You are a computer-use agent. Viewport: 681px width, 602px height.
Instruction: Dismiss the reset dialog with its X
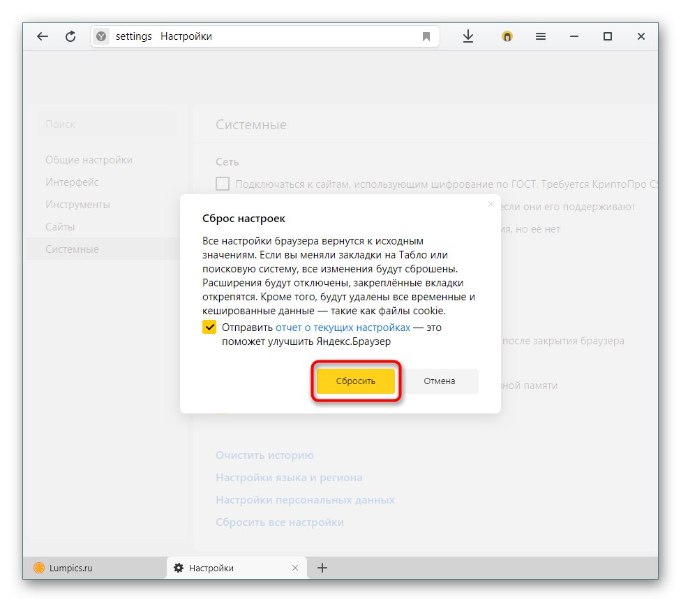[x=491, y=204]
